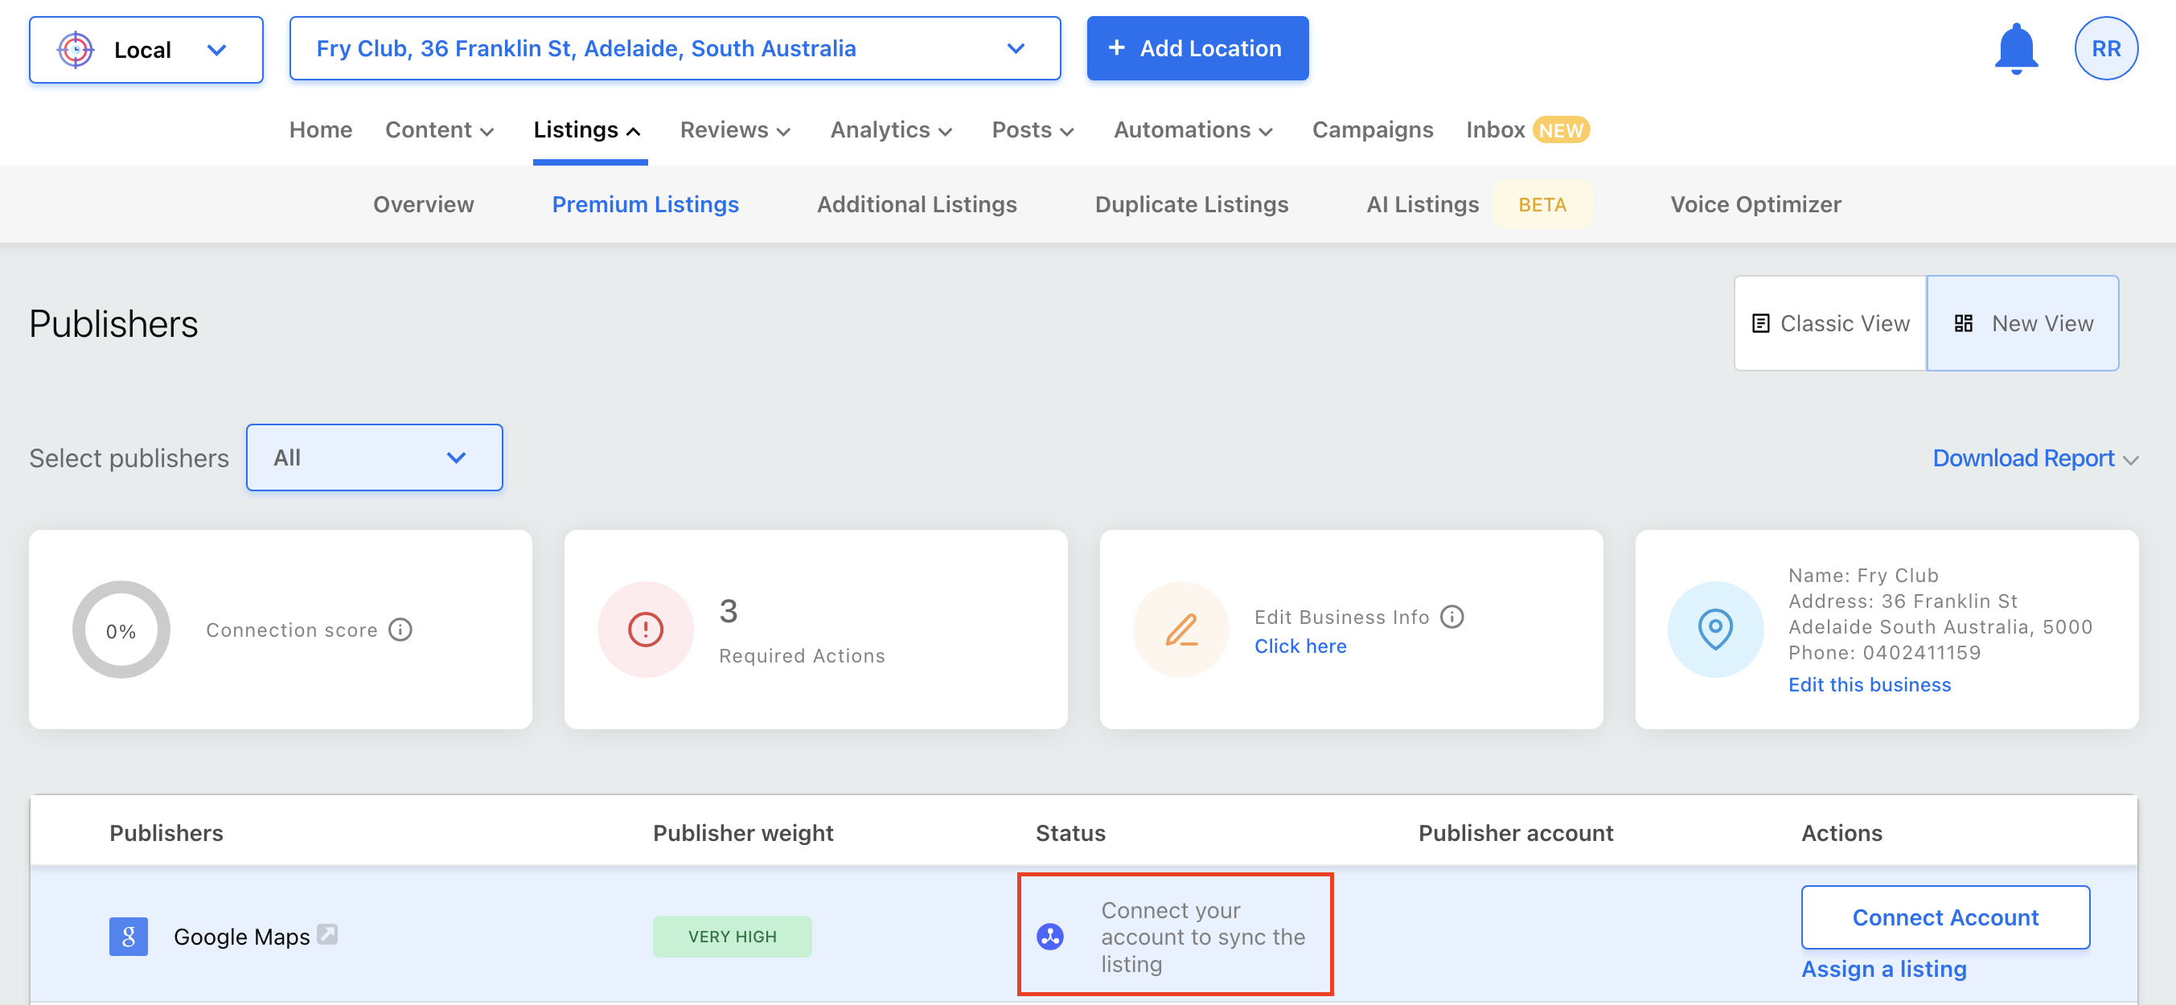The height and width of the screenshot is (1005, 2176).
Task: Open the RR user avatar menu
Action: pos(2105,49)
